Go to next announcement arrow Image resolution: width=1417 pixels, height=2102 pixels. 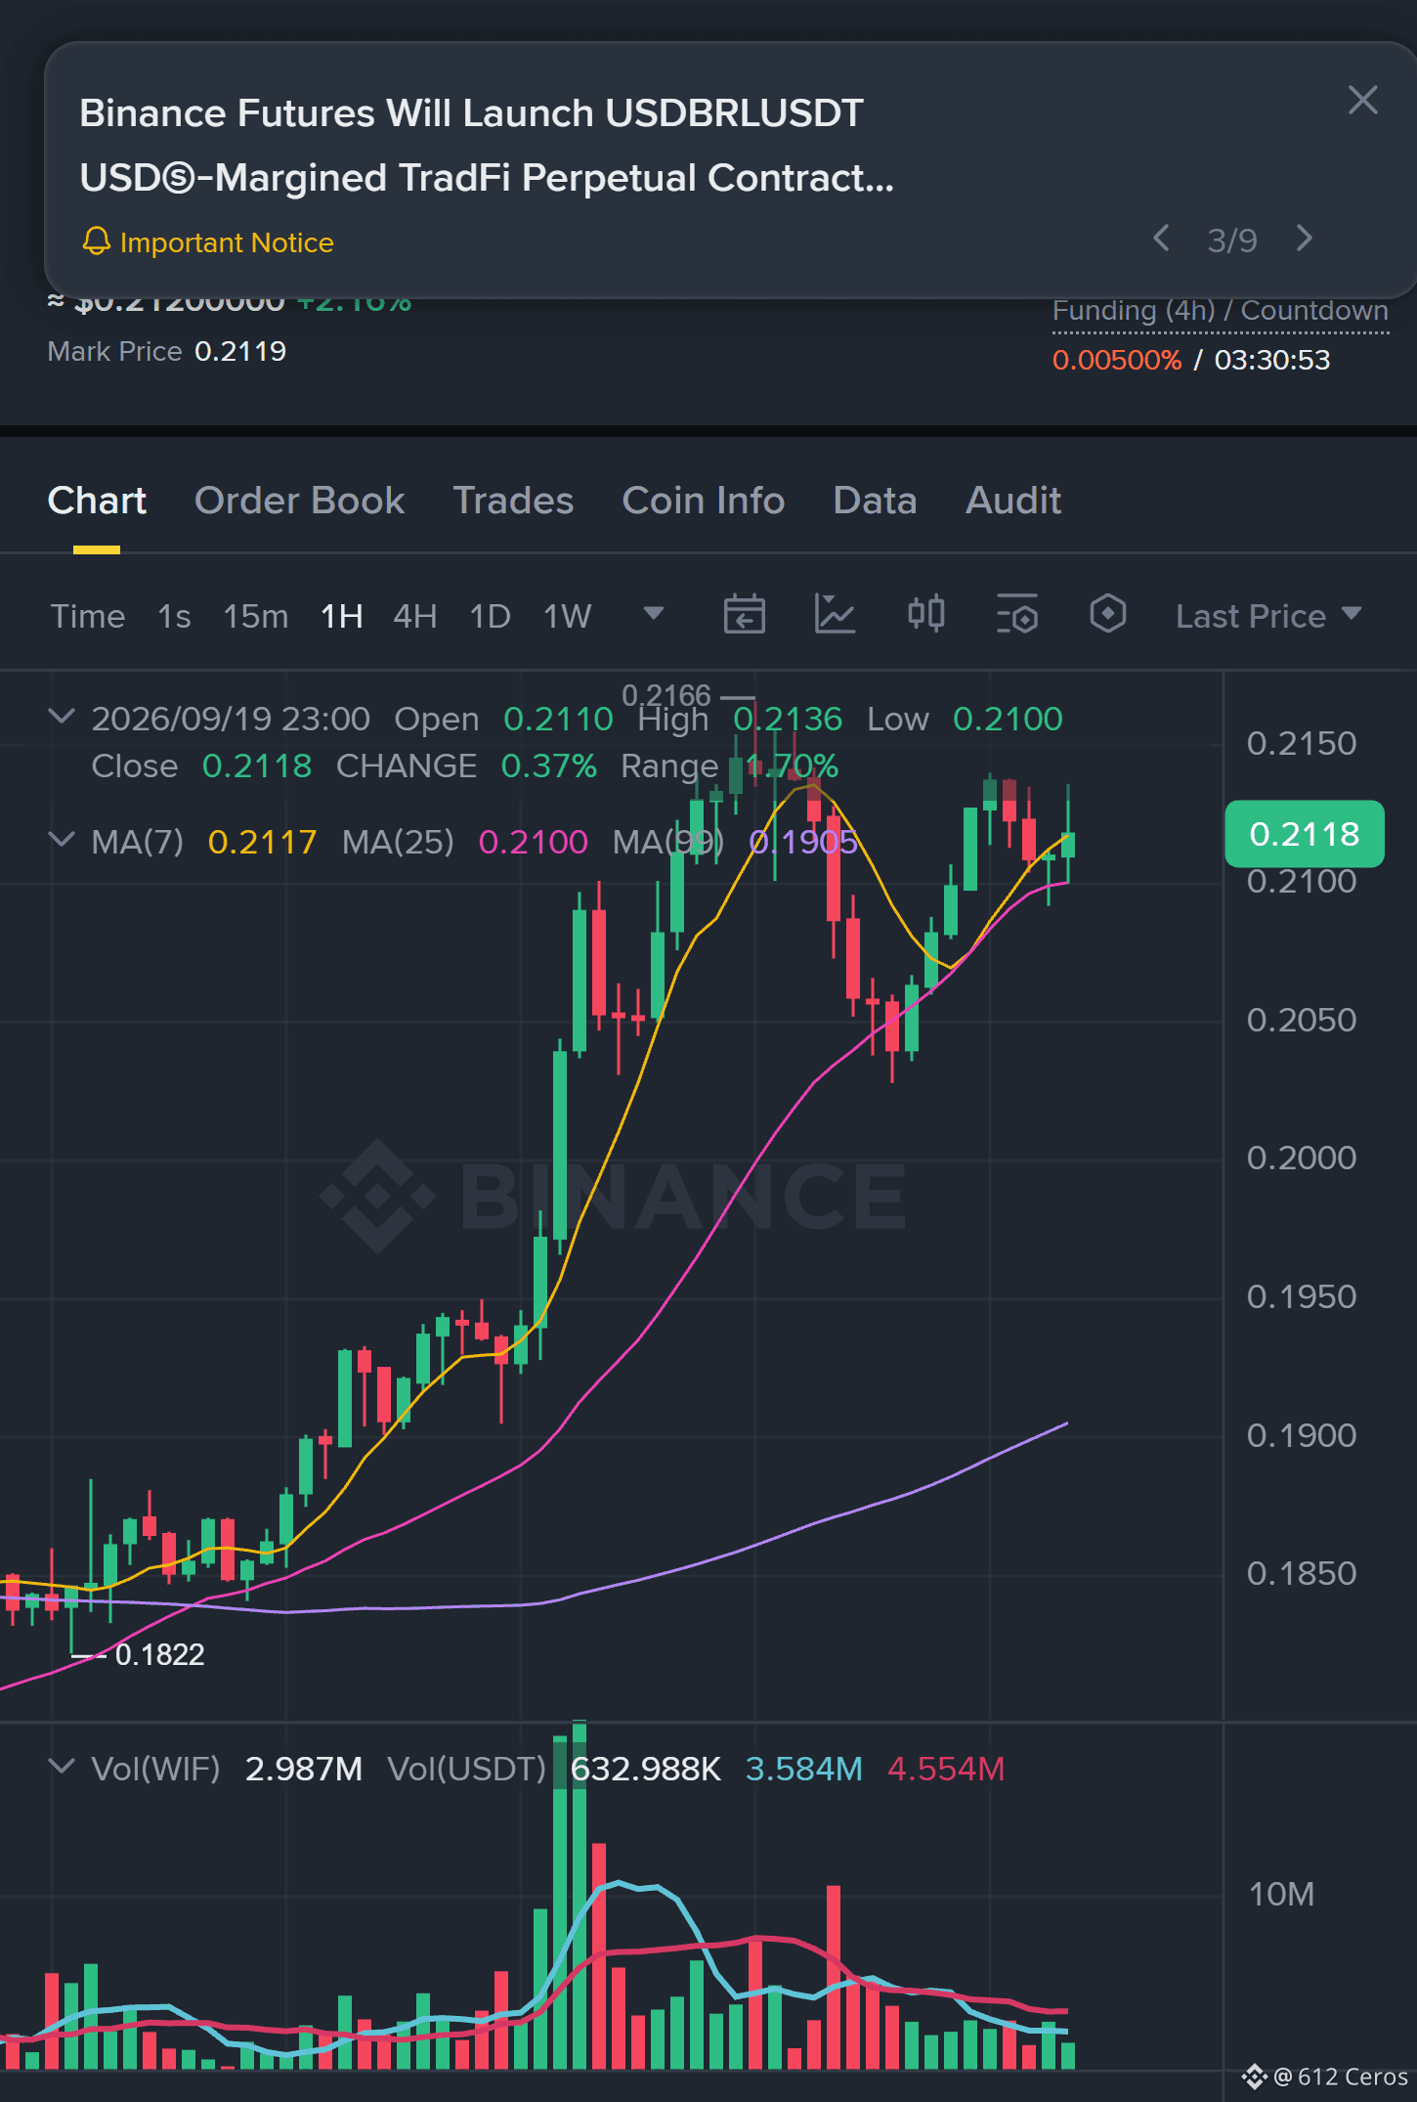point(1304,239)
